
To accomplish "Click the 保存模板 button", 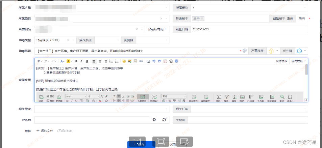I will pos(281,61).
